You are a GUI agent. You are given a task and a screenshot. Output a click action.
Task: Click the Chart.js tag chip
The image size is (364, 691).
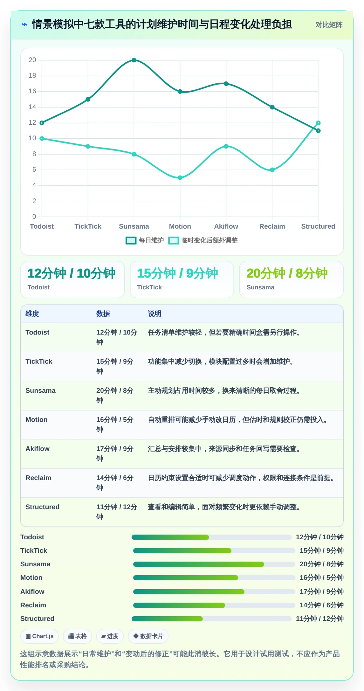(39, 636)
